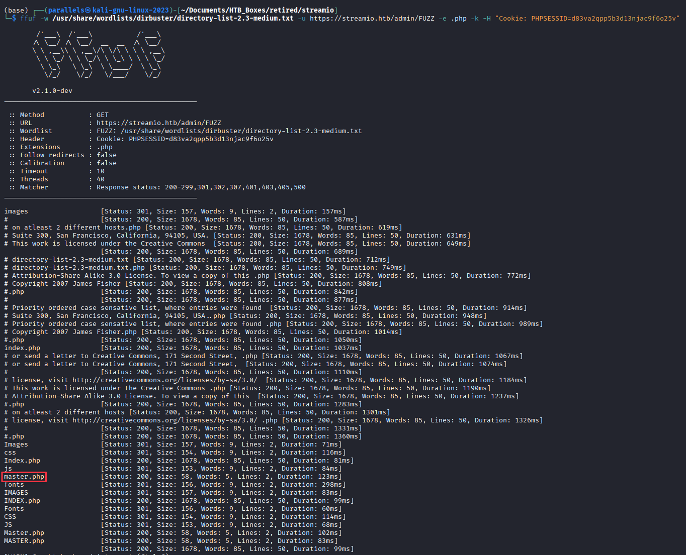The width and height of the screenshot is (686, 555).
Task: Select the capitalized Master.php result entry
Action: pos(24,533)
